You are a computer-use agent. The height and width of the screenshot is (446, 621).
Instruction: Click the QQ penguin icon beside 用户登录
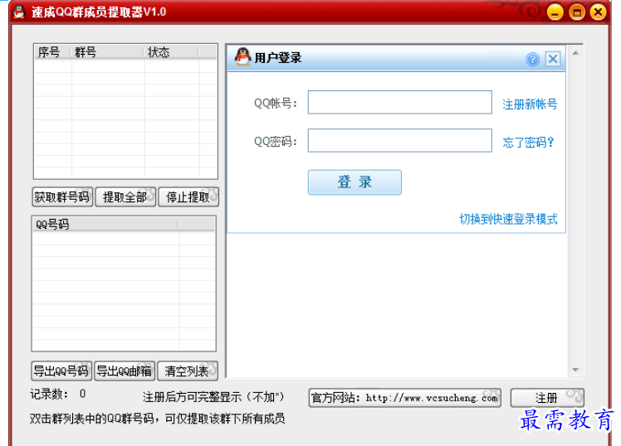point(242,57)
